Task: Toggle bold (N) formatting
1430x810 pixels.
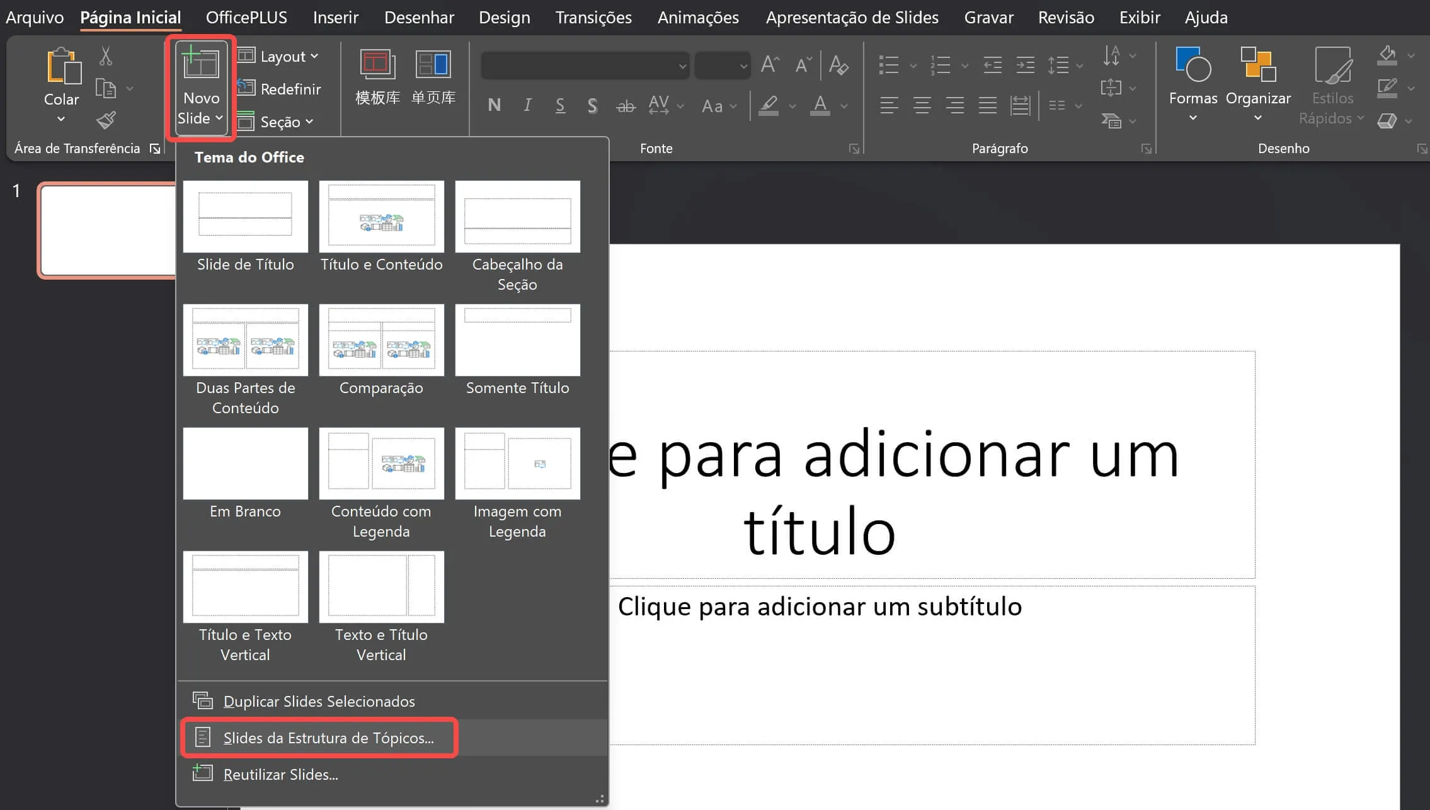Action: tap(494, 105)
